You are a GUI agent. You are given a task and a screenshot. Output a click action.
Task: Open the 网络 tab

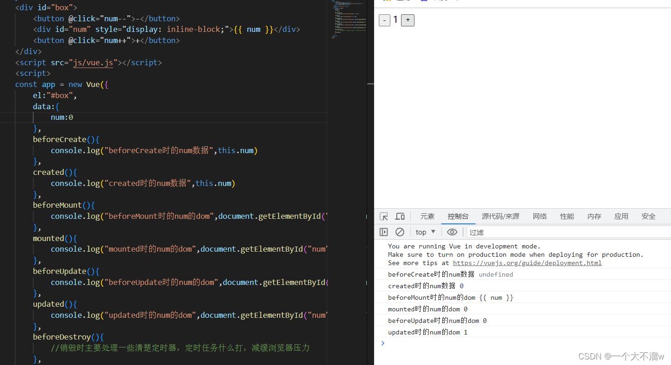coord(540,216)
